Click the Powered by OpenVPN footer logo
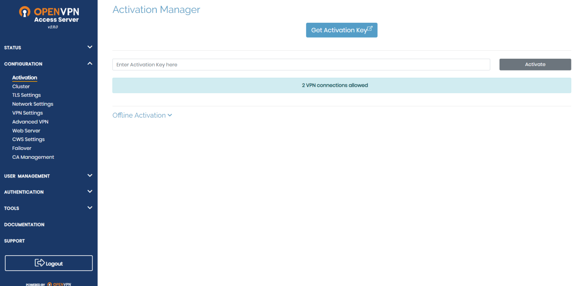 (48, 284)
